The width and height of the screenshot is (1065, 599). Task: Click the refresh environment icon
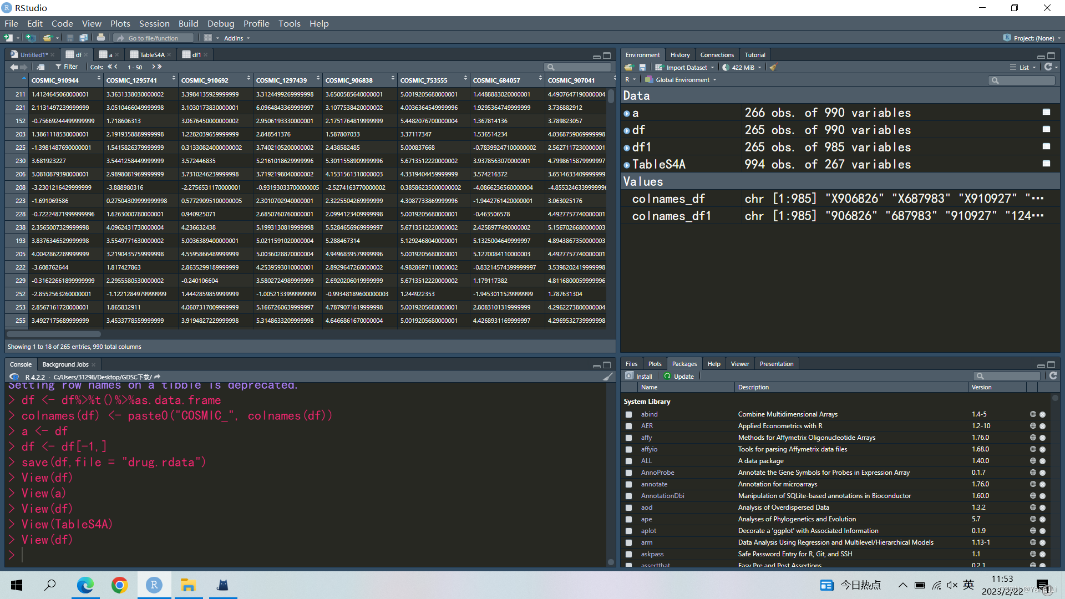[1047, 67]
